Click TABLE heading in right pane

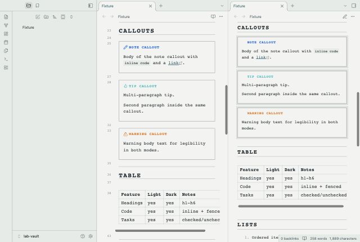coord(247,152)
